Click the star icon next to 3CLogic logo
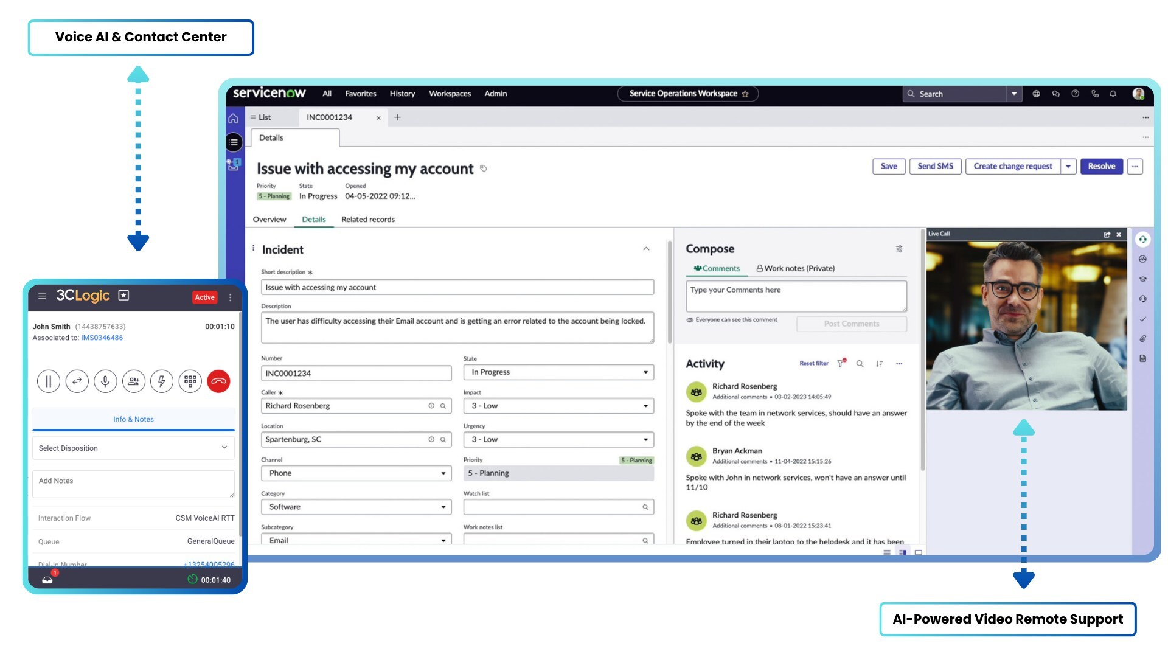This screenshot has height=657, width=1168. point(123,295)
